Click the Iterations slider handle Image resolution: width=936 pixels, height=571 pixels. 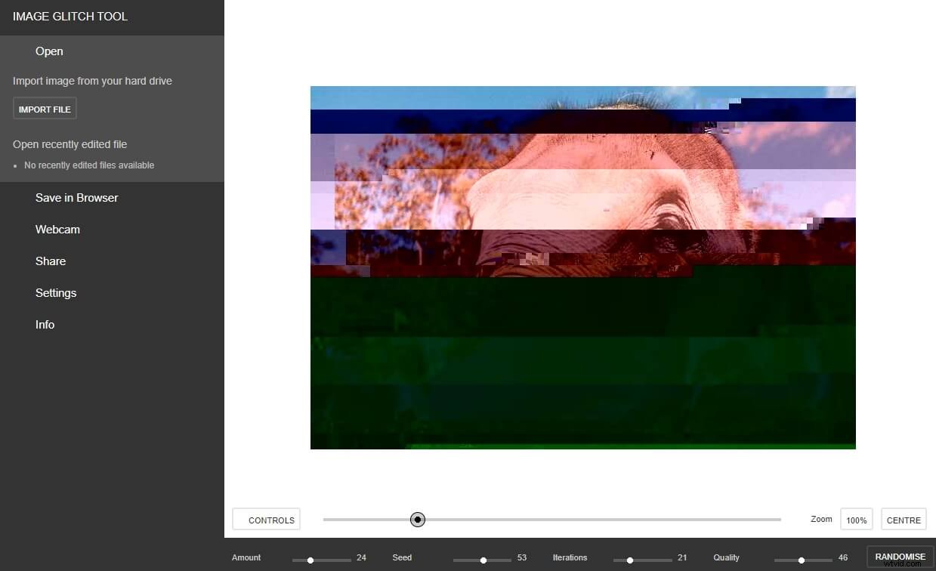coord(631,560)
